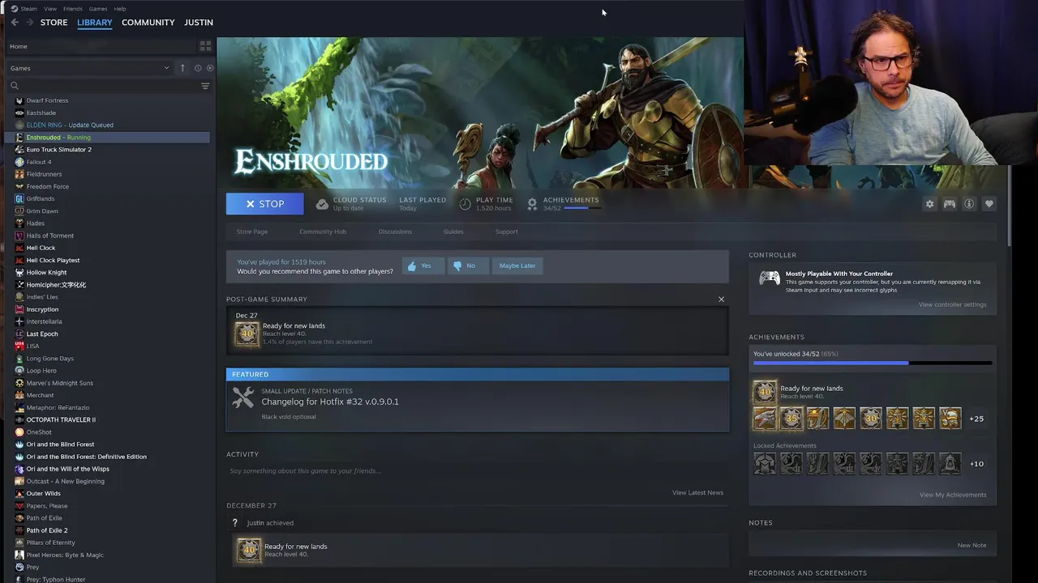Close the Post-Game Summary panel
This screenshot has height=583, width=1038.
pyautogui.click(x=721, y=300)
